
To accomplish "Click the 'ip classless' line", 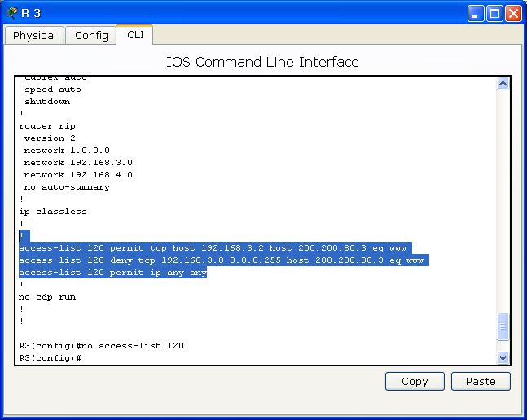I will pyautogui.click(x=53, y=212).
